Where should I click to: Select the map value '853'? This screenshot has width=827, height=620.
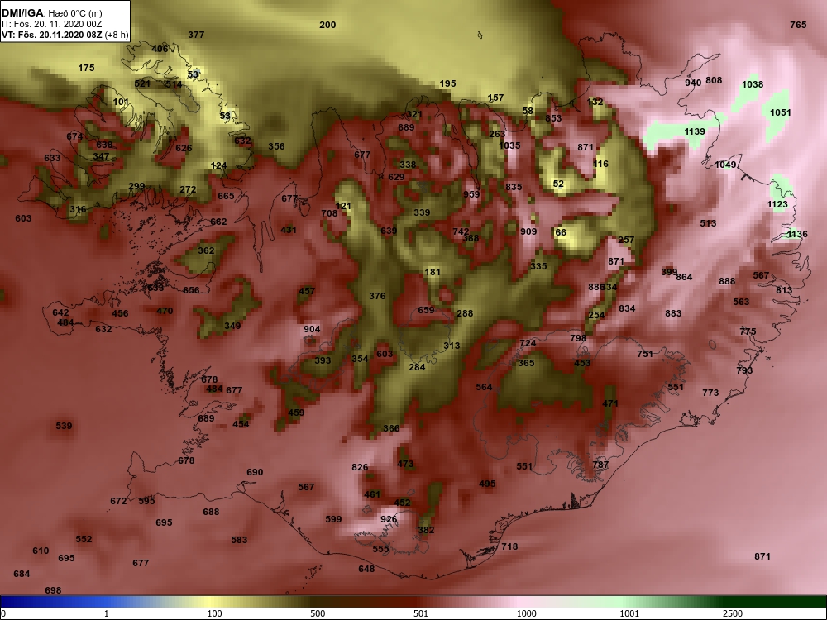click(553, 118)
